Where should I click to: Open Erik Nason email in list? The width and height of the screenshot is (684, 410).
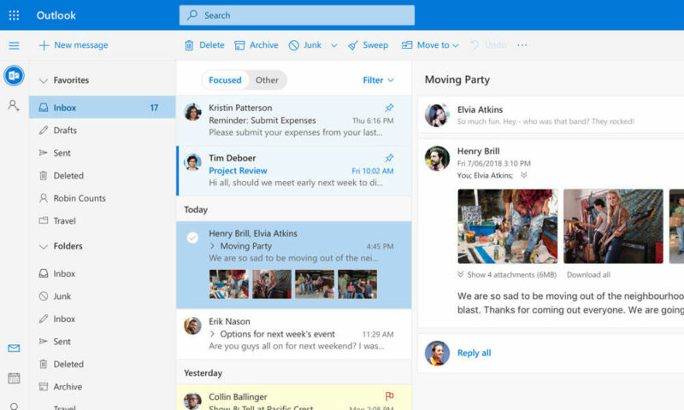(x=294, y=334)
